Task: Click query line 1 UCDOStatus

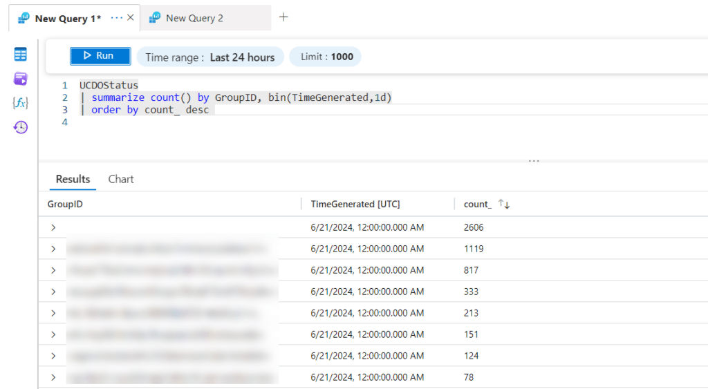Action: pyautogui.click(x=109, y=85)
